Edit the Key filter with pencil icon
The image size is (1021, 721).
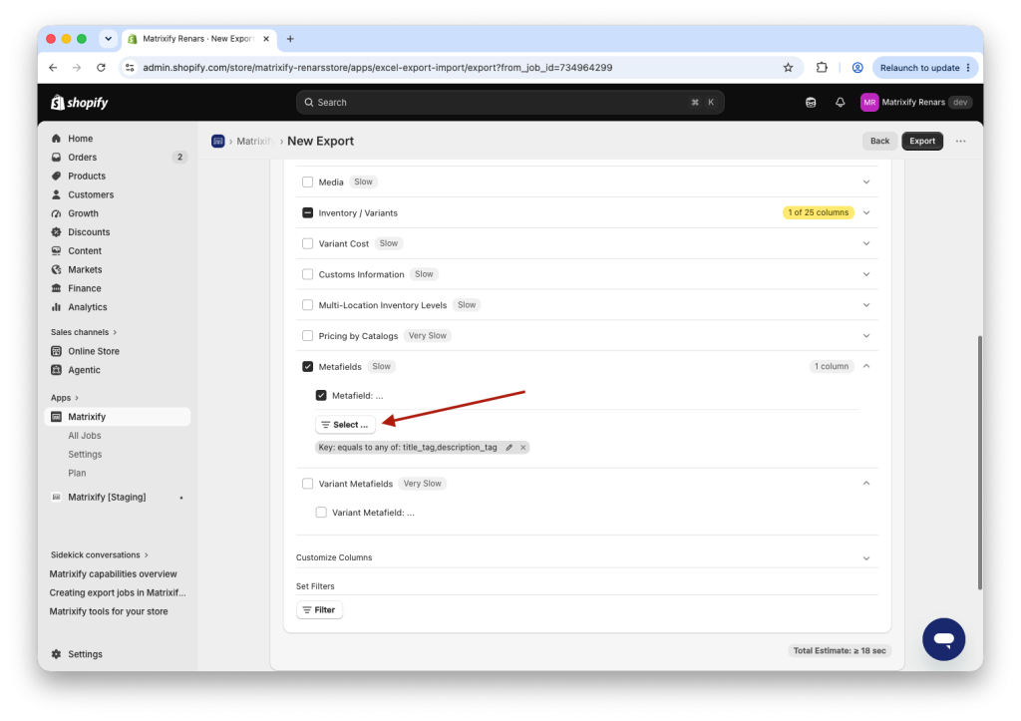tap(510, 448)
